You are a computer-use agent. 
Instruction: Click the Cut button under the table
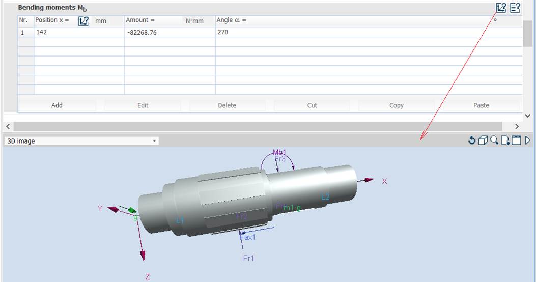312,105
